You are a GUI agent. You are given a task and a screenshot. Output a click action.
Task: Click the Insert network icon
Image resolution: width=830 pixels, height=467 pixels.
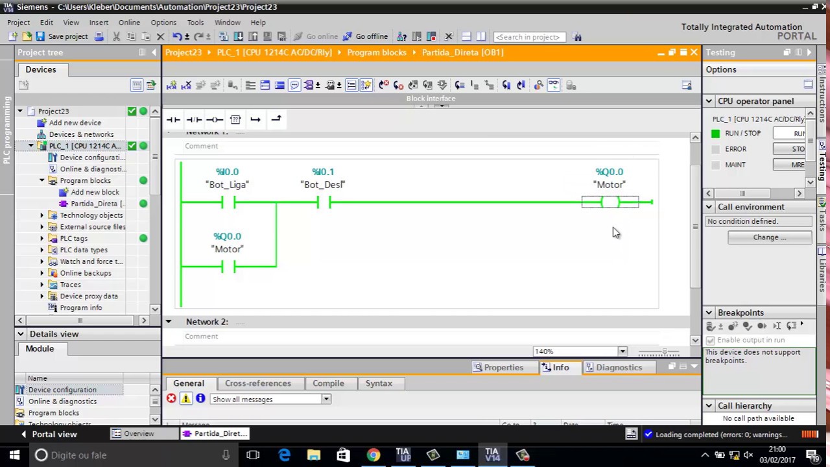172,85
